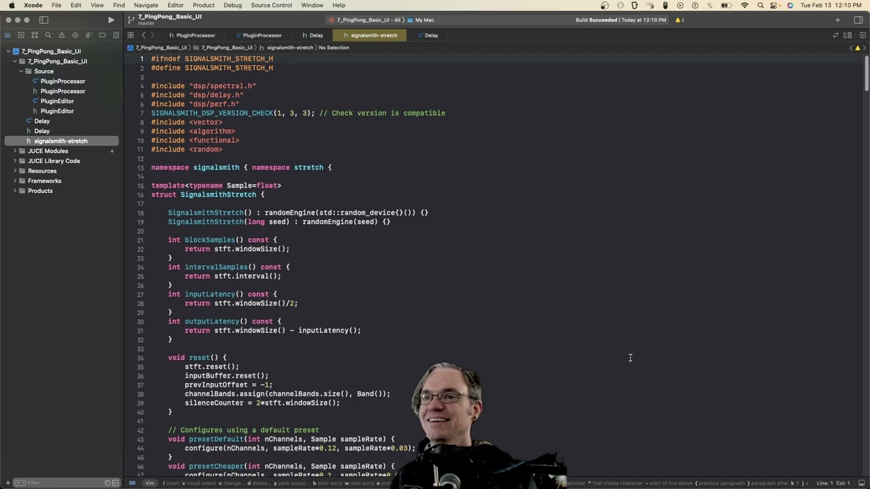
Task: Collapse the Source group
Action: tap(21, 71)
